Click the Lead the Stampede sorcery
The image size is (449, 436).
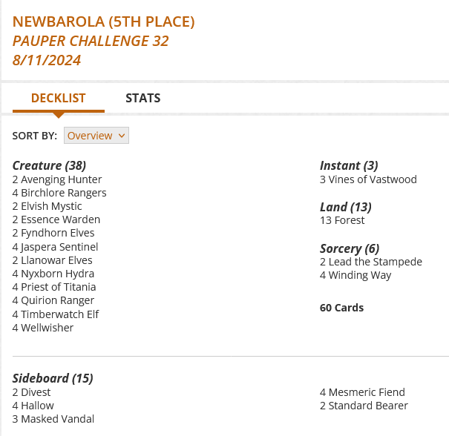(x=375, y=262)
